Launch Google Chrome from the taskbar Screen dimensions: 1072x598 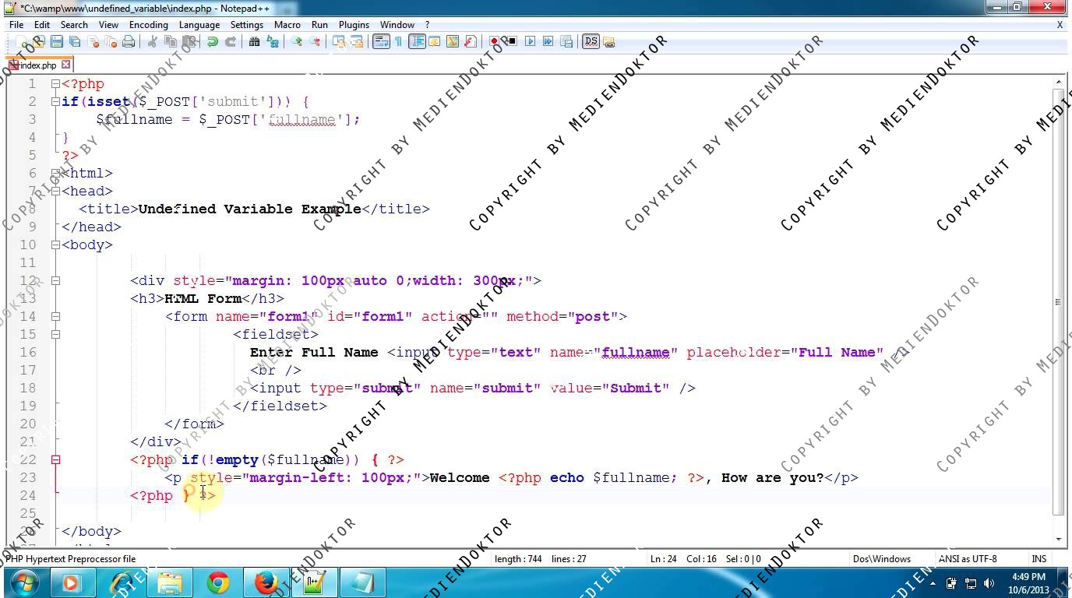pos(218,582)
